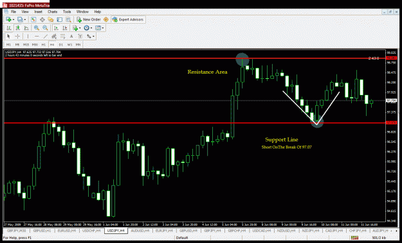Select the Vertical Line drawing tool
Screen dimensions: 402x243
28,37
